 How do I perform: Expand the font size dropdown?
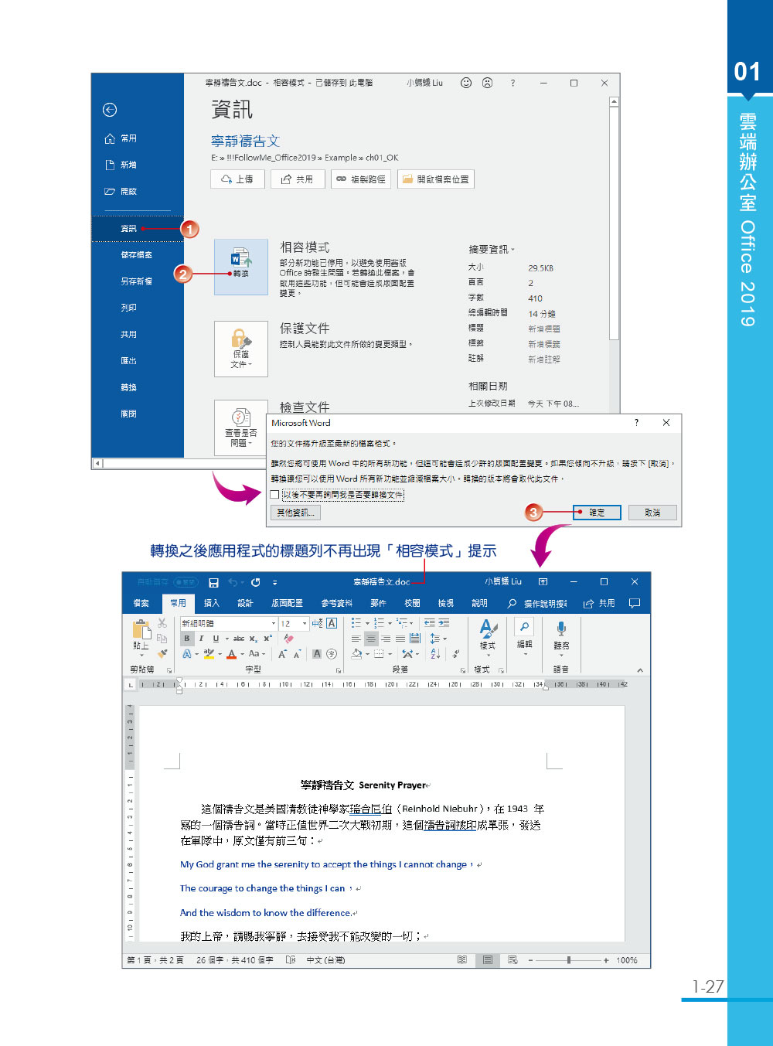click(x=305, y=624)
